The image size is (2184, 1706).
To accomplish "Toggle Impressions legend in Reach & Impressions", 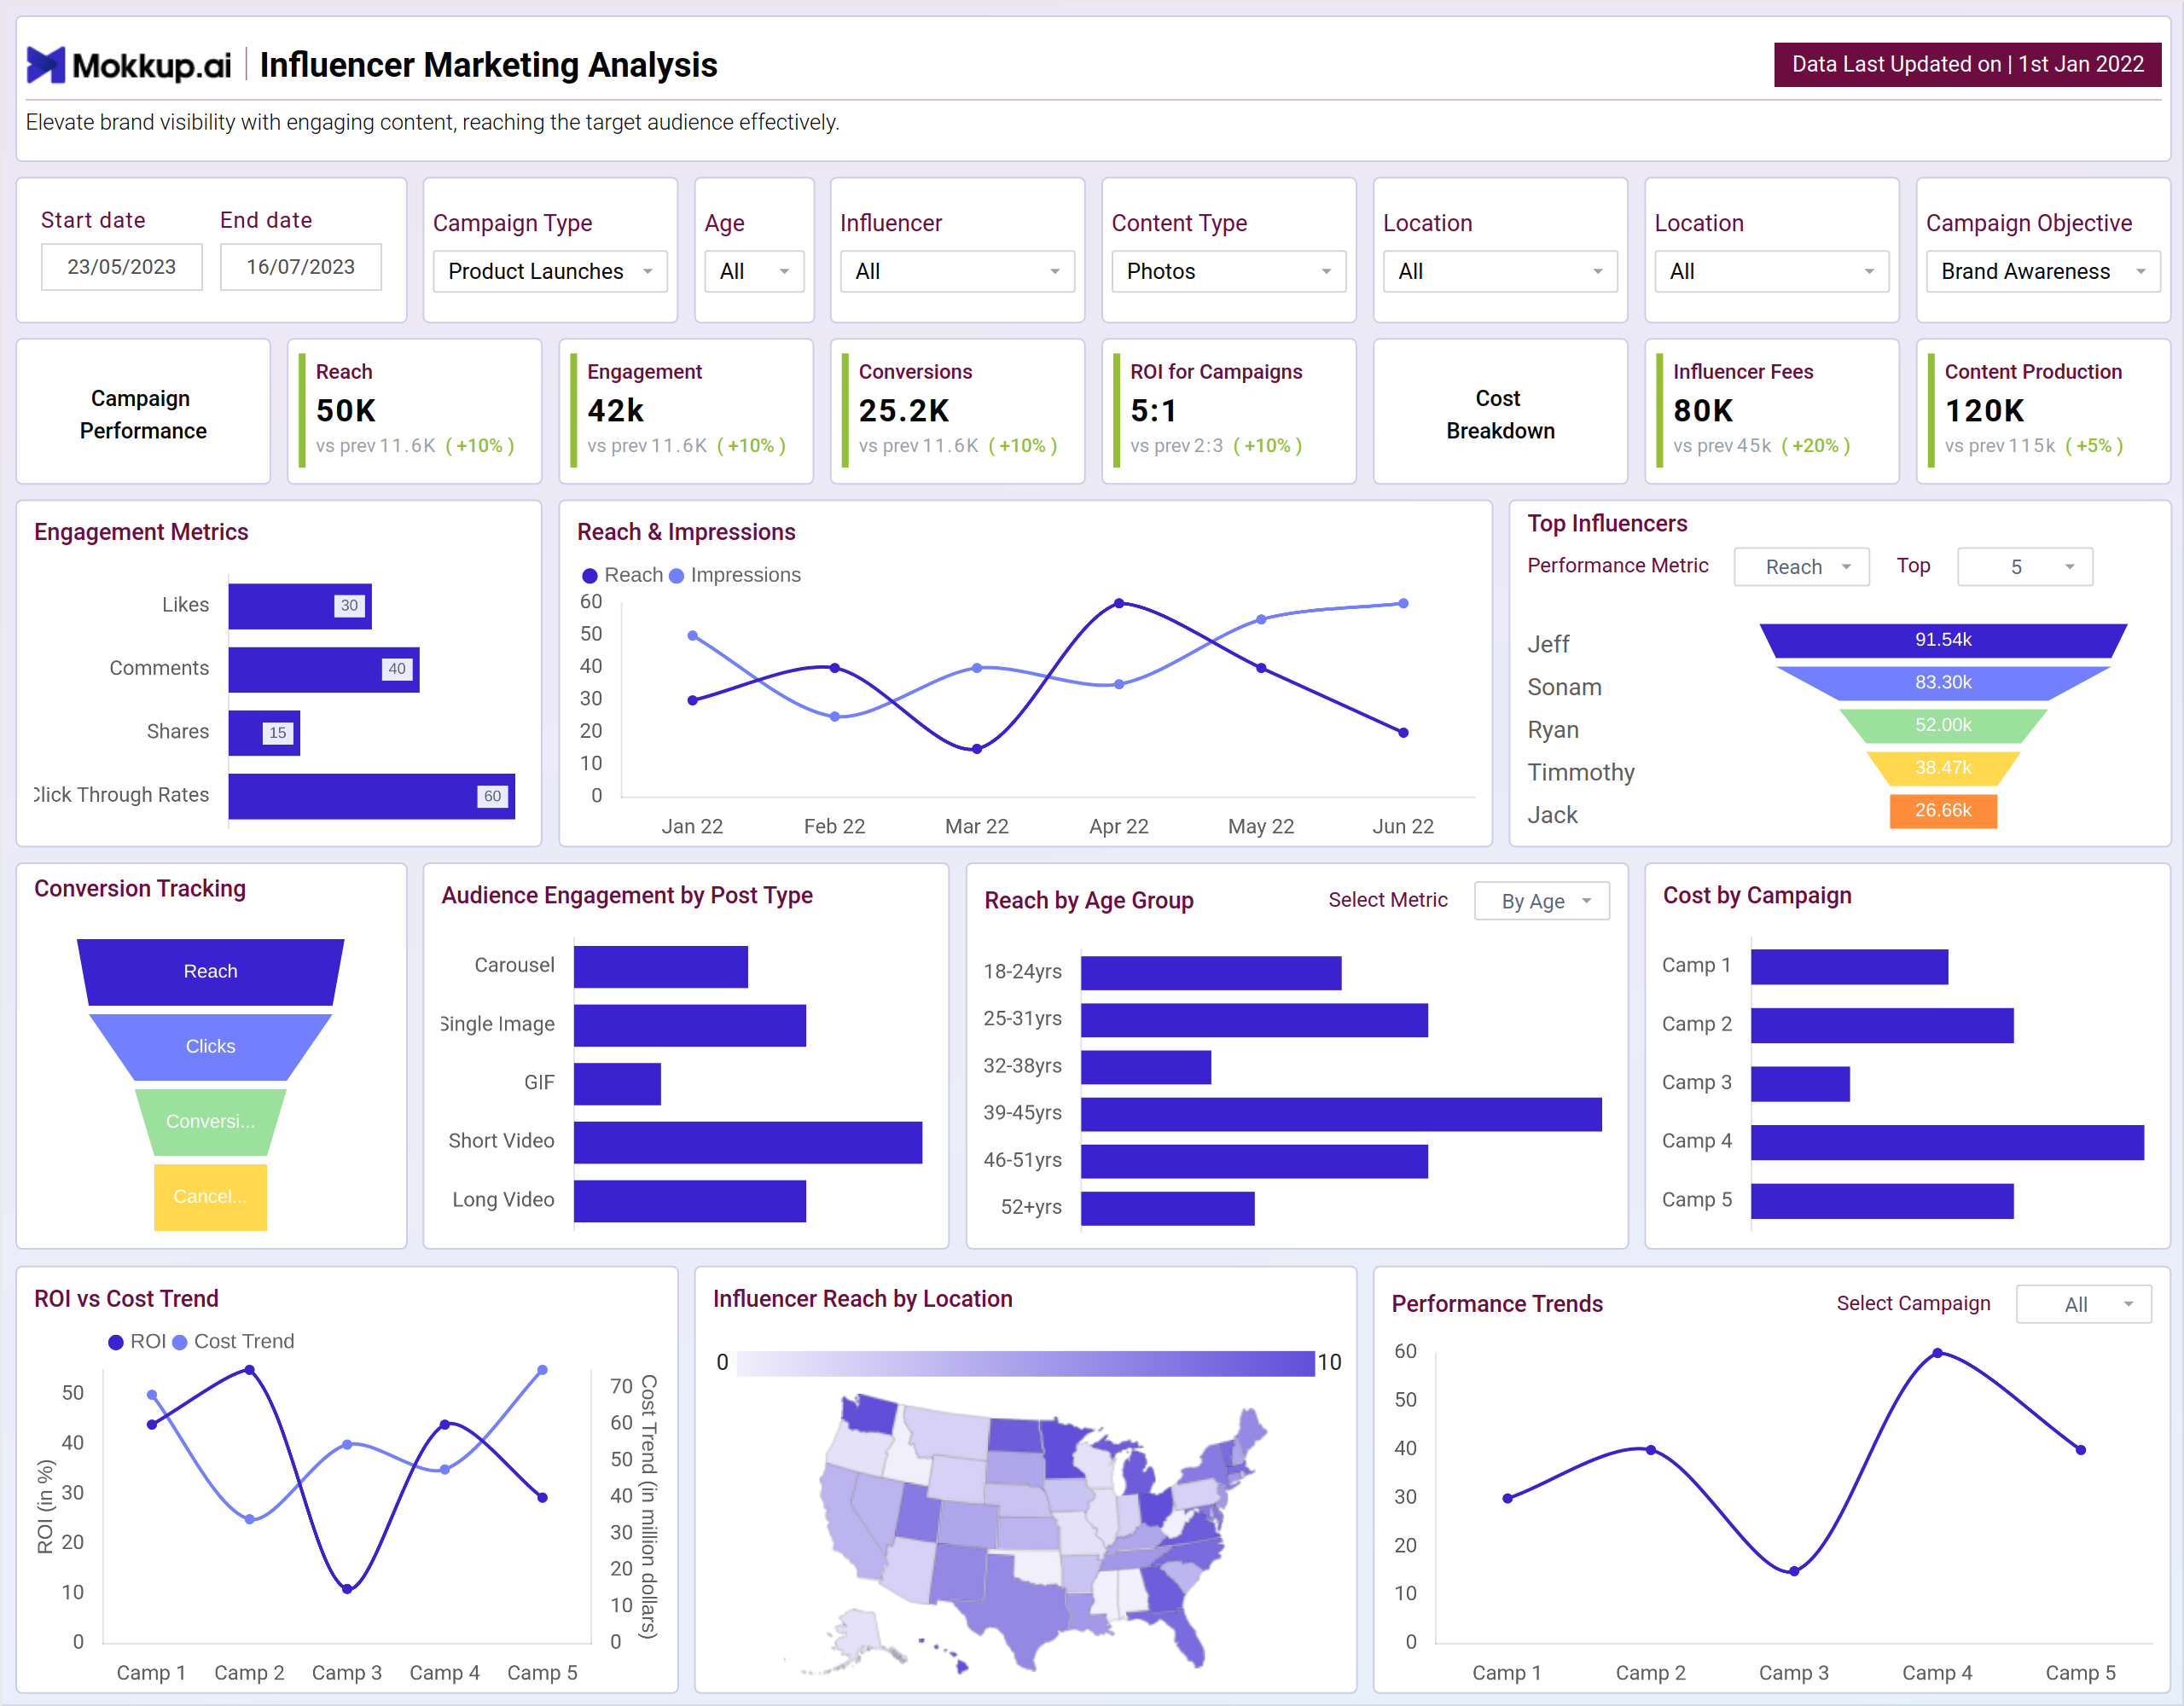I will pyautogui.click(x=735, y=575).
